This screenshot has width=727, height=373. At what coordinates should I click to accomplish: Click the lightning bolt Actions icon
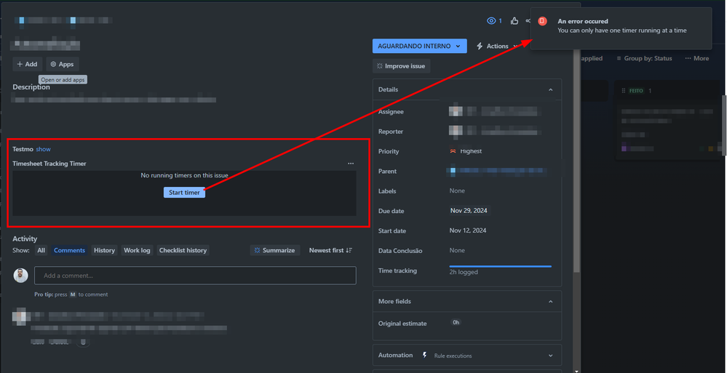click(x=480, y=46)
